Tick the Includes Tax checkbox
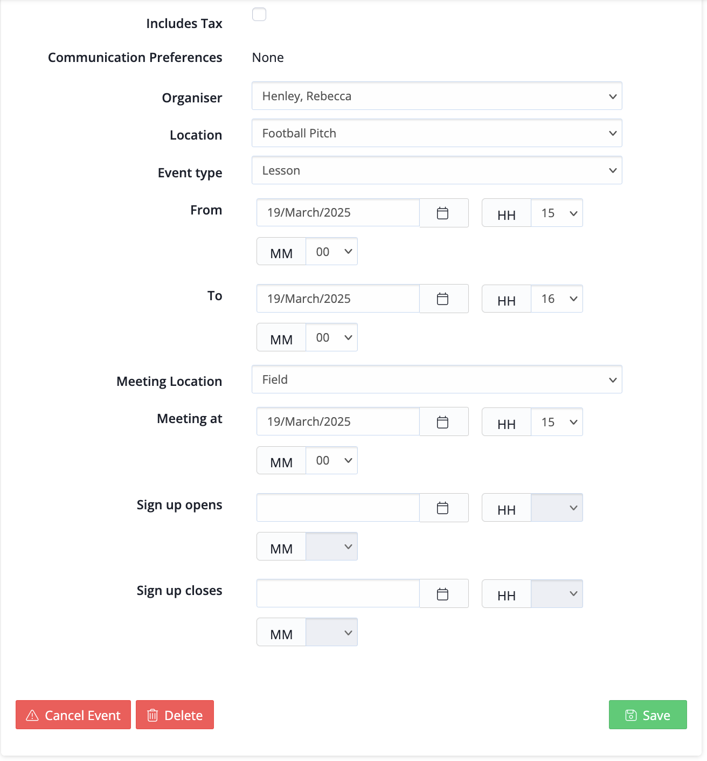The height and width of the screenshot is (761, 707). coord(259,14)
